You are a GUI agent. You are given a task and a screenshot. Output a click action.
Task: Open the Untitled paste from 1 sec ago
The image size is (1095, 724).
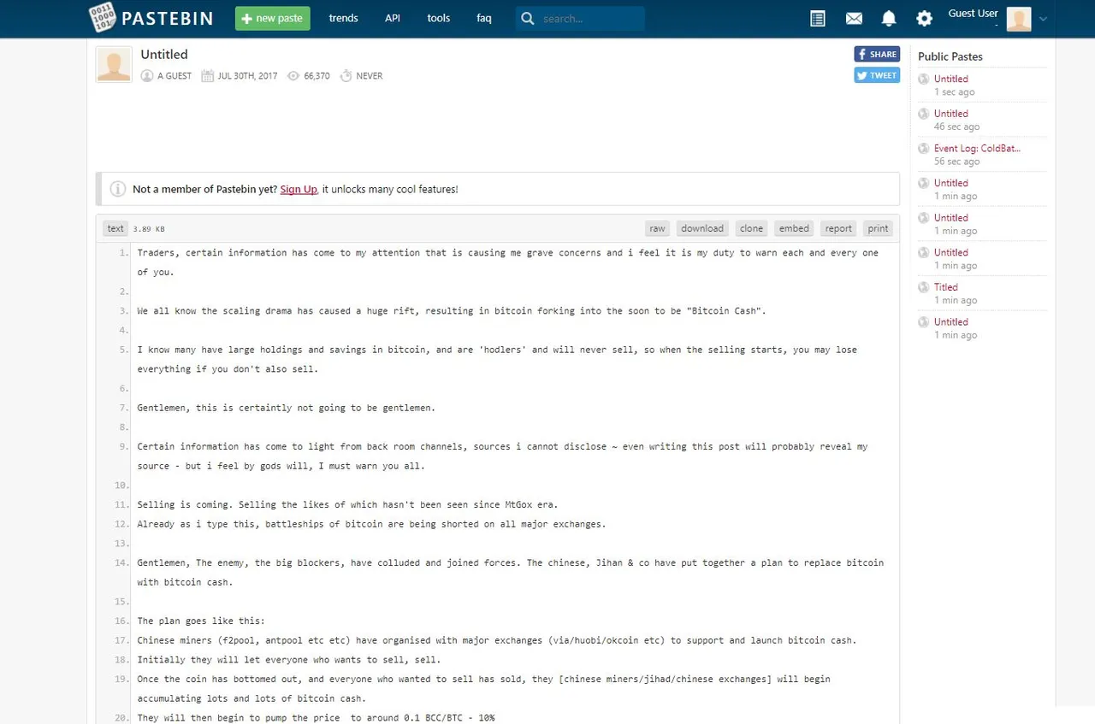[951, 79]
